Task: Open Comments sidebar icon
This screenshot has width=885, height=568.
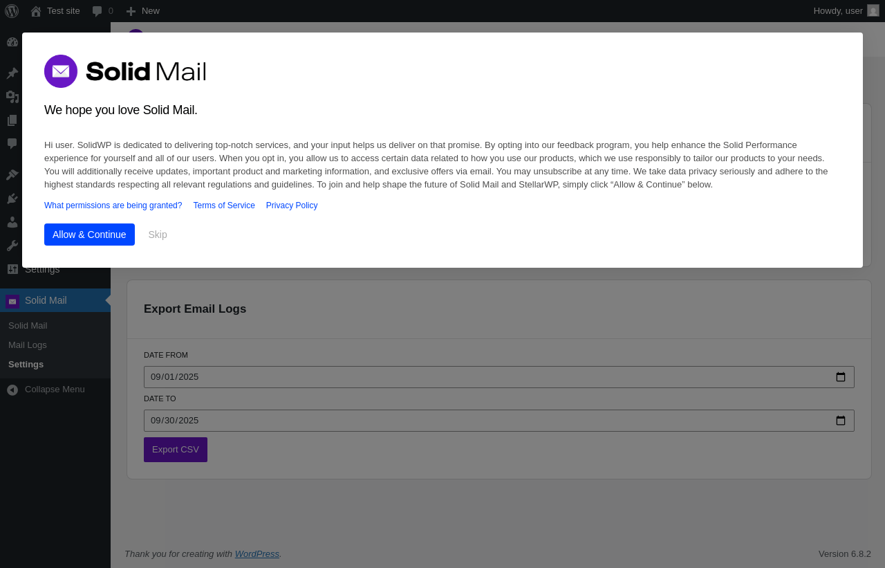Action: 12,143
